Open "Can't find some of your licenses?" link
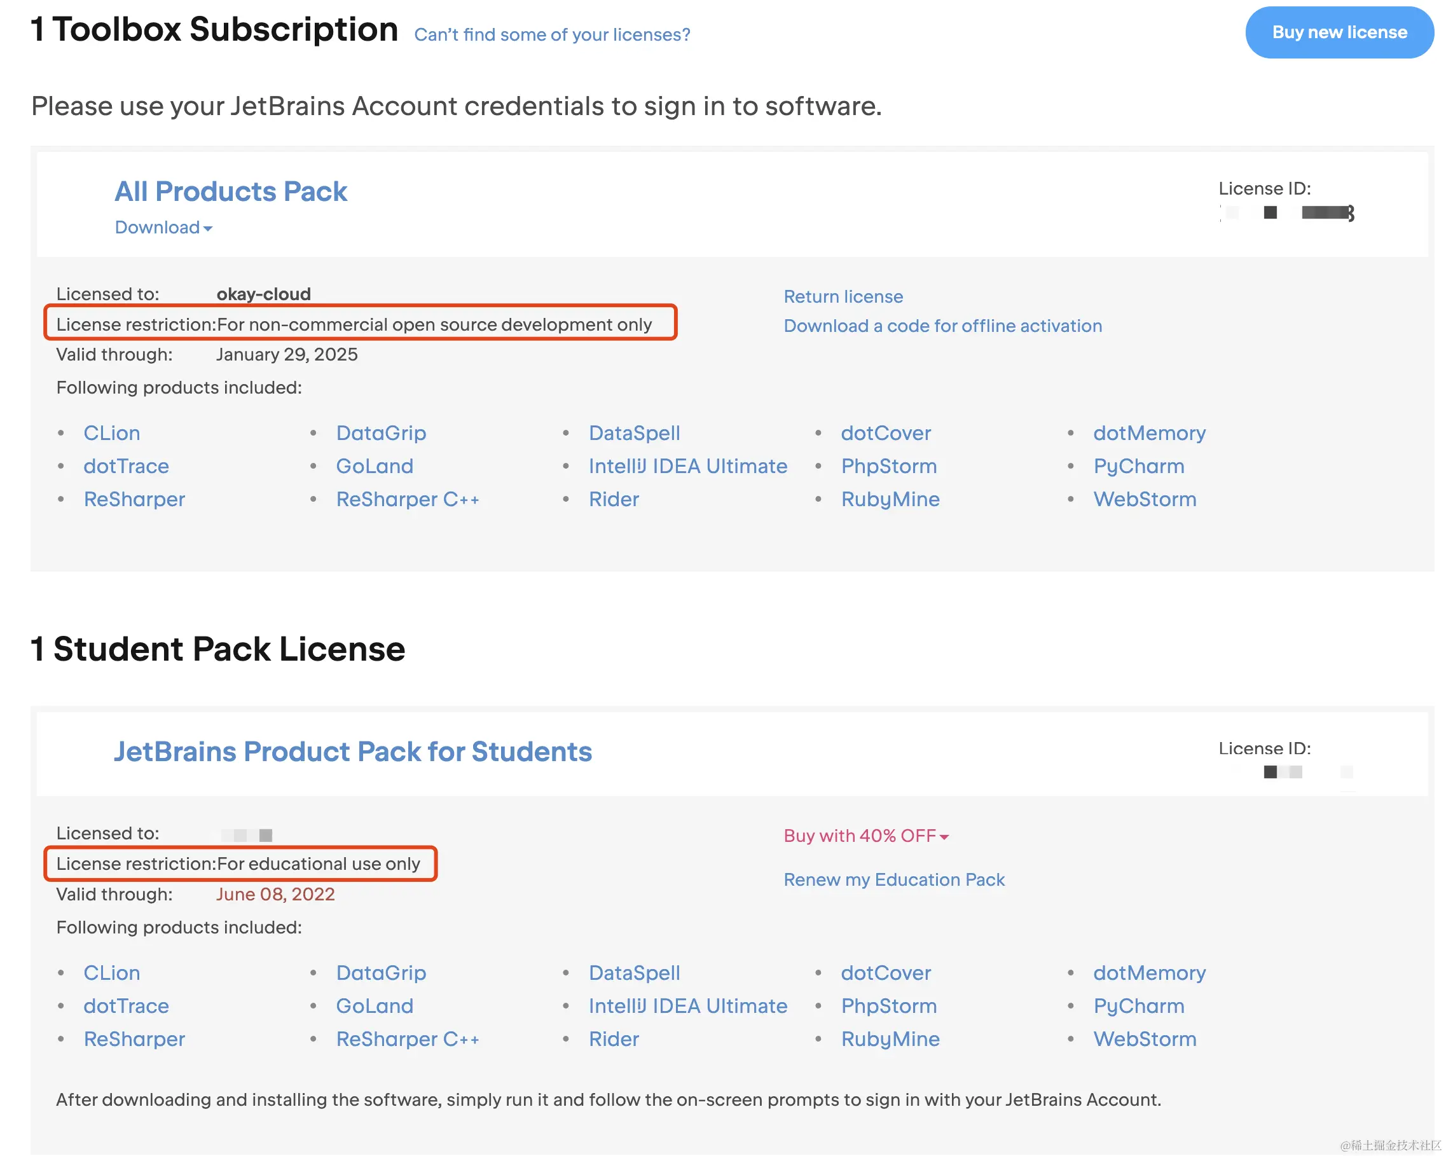Image resolution: width=1446 pixels, height=1156 pixels. 551,34
